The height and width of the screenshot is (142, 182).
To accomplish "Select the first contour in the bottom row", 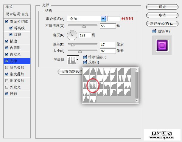I will click(x=86, y=99).
